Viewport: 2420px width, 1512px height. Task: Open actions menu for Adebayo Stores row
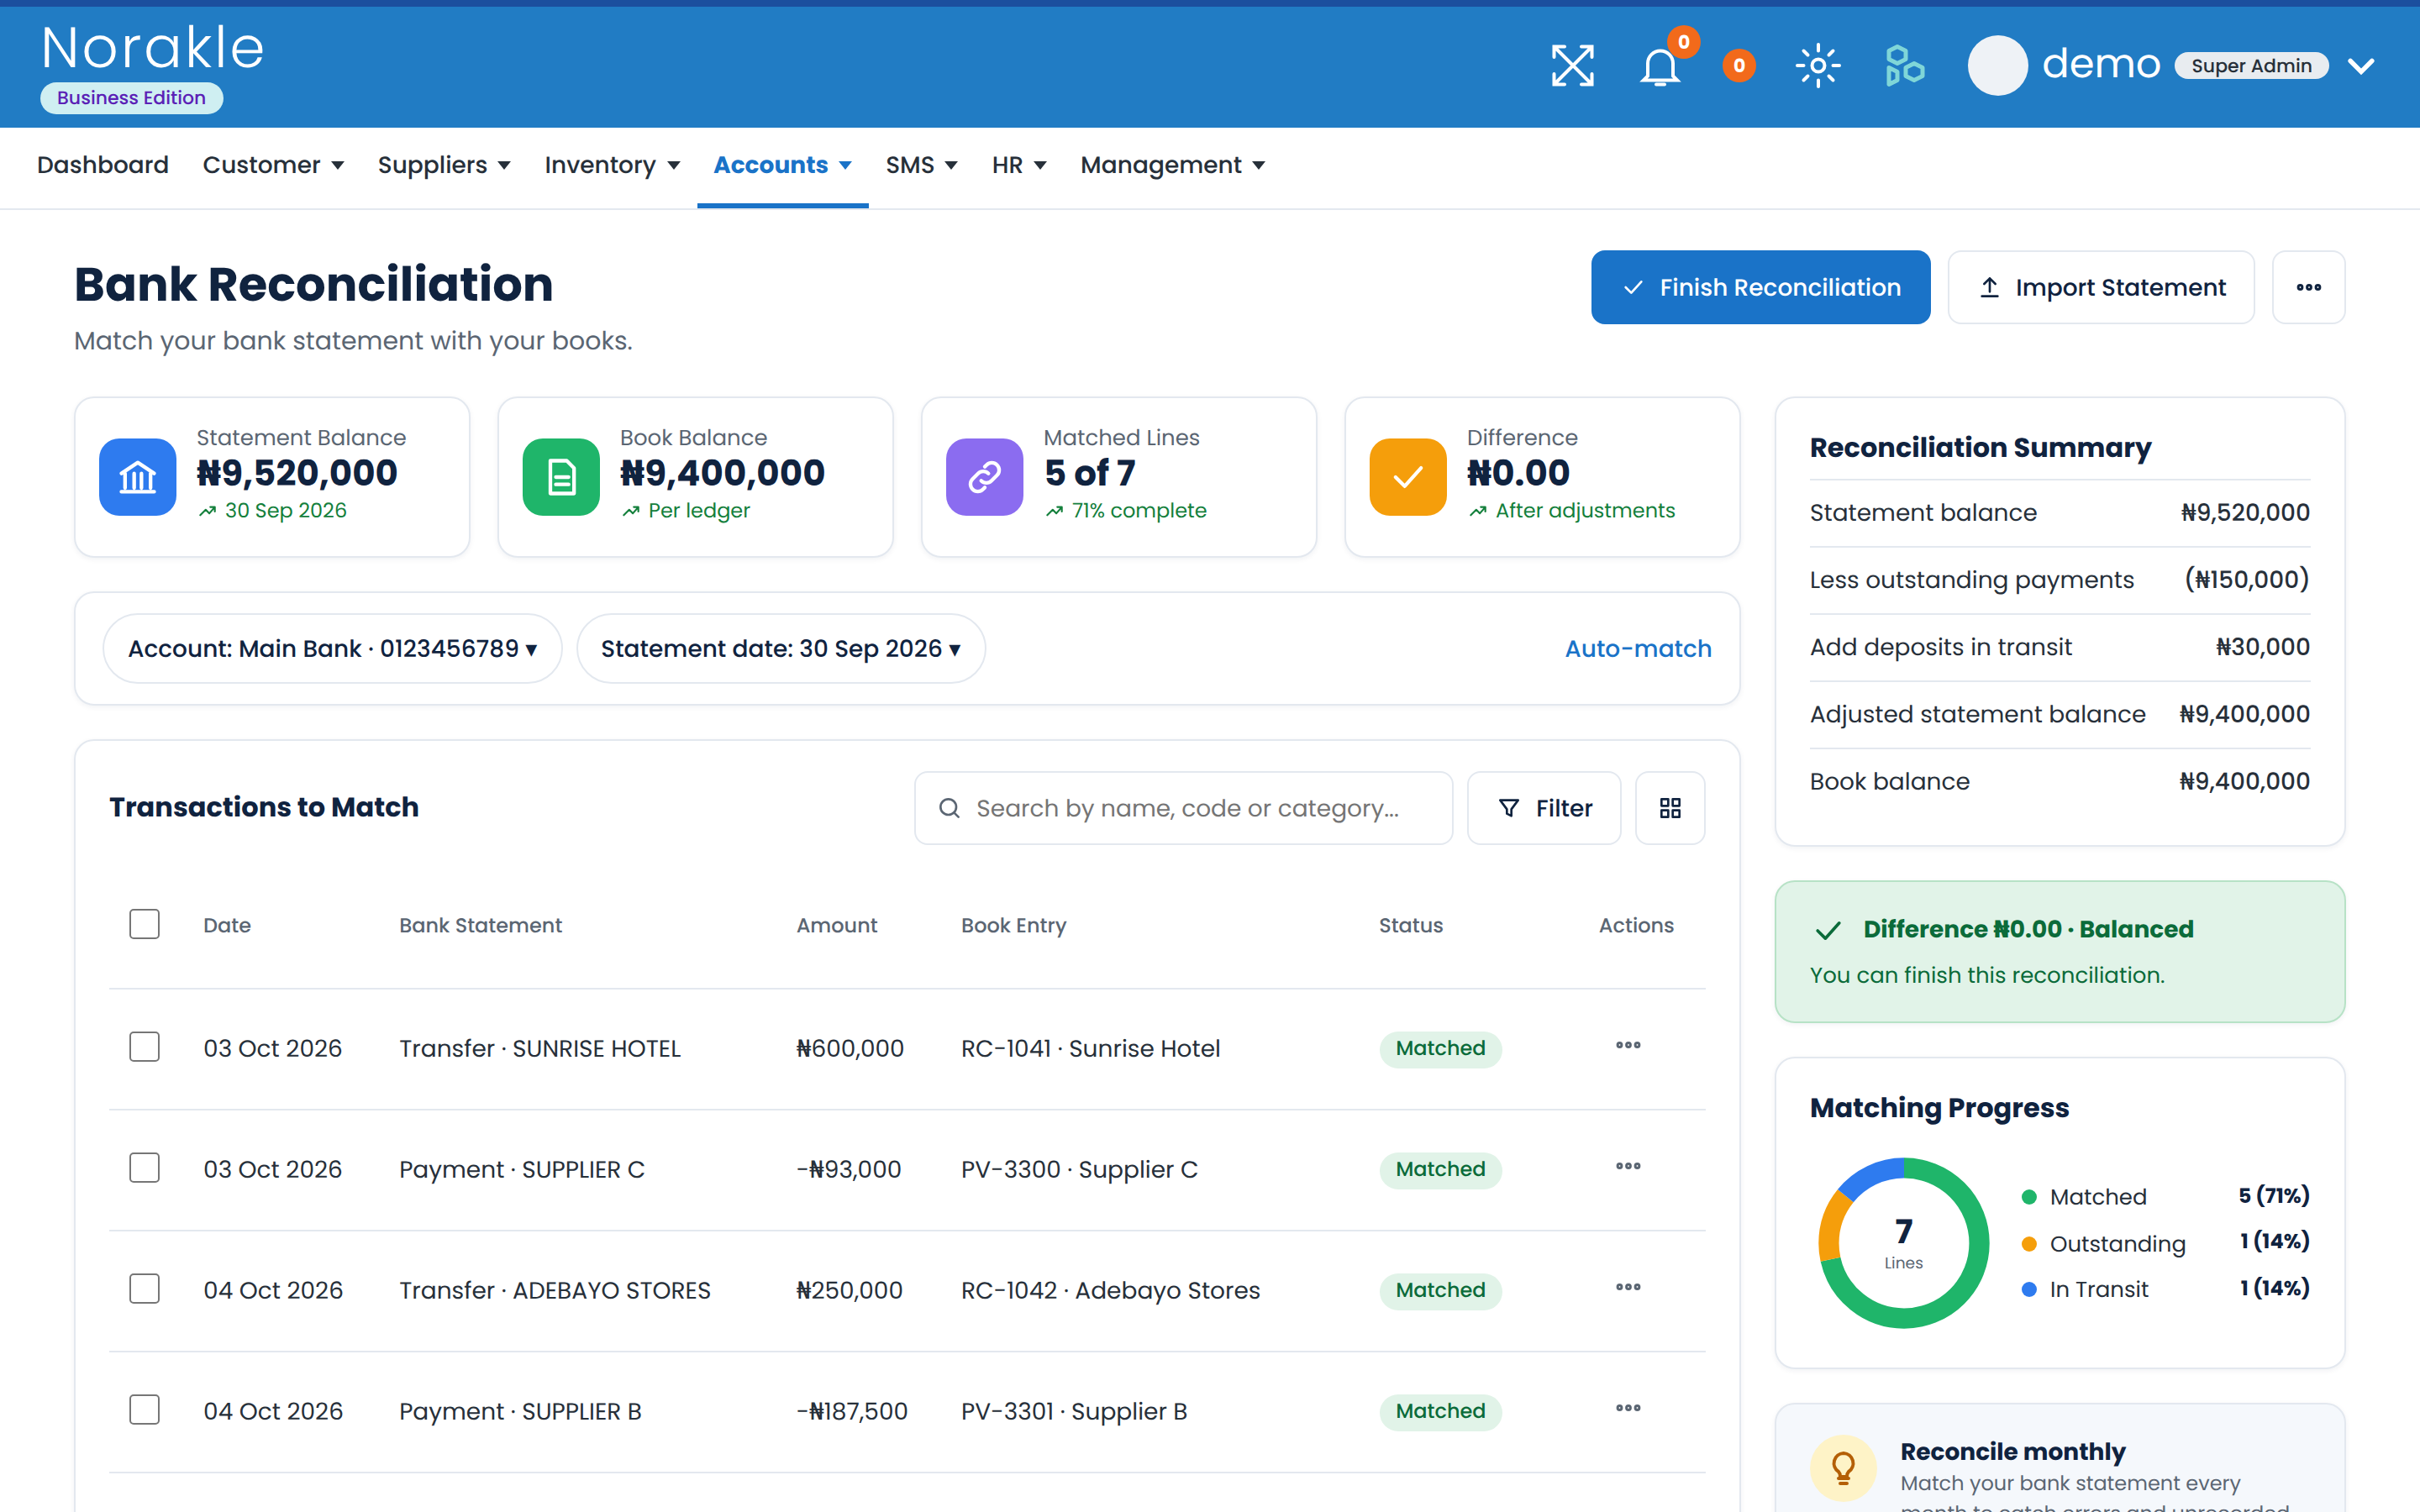pos(1628,1287)
